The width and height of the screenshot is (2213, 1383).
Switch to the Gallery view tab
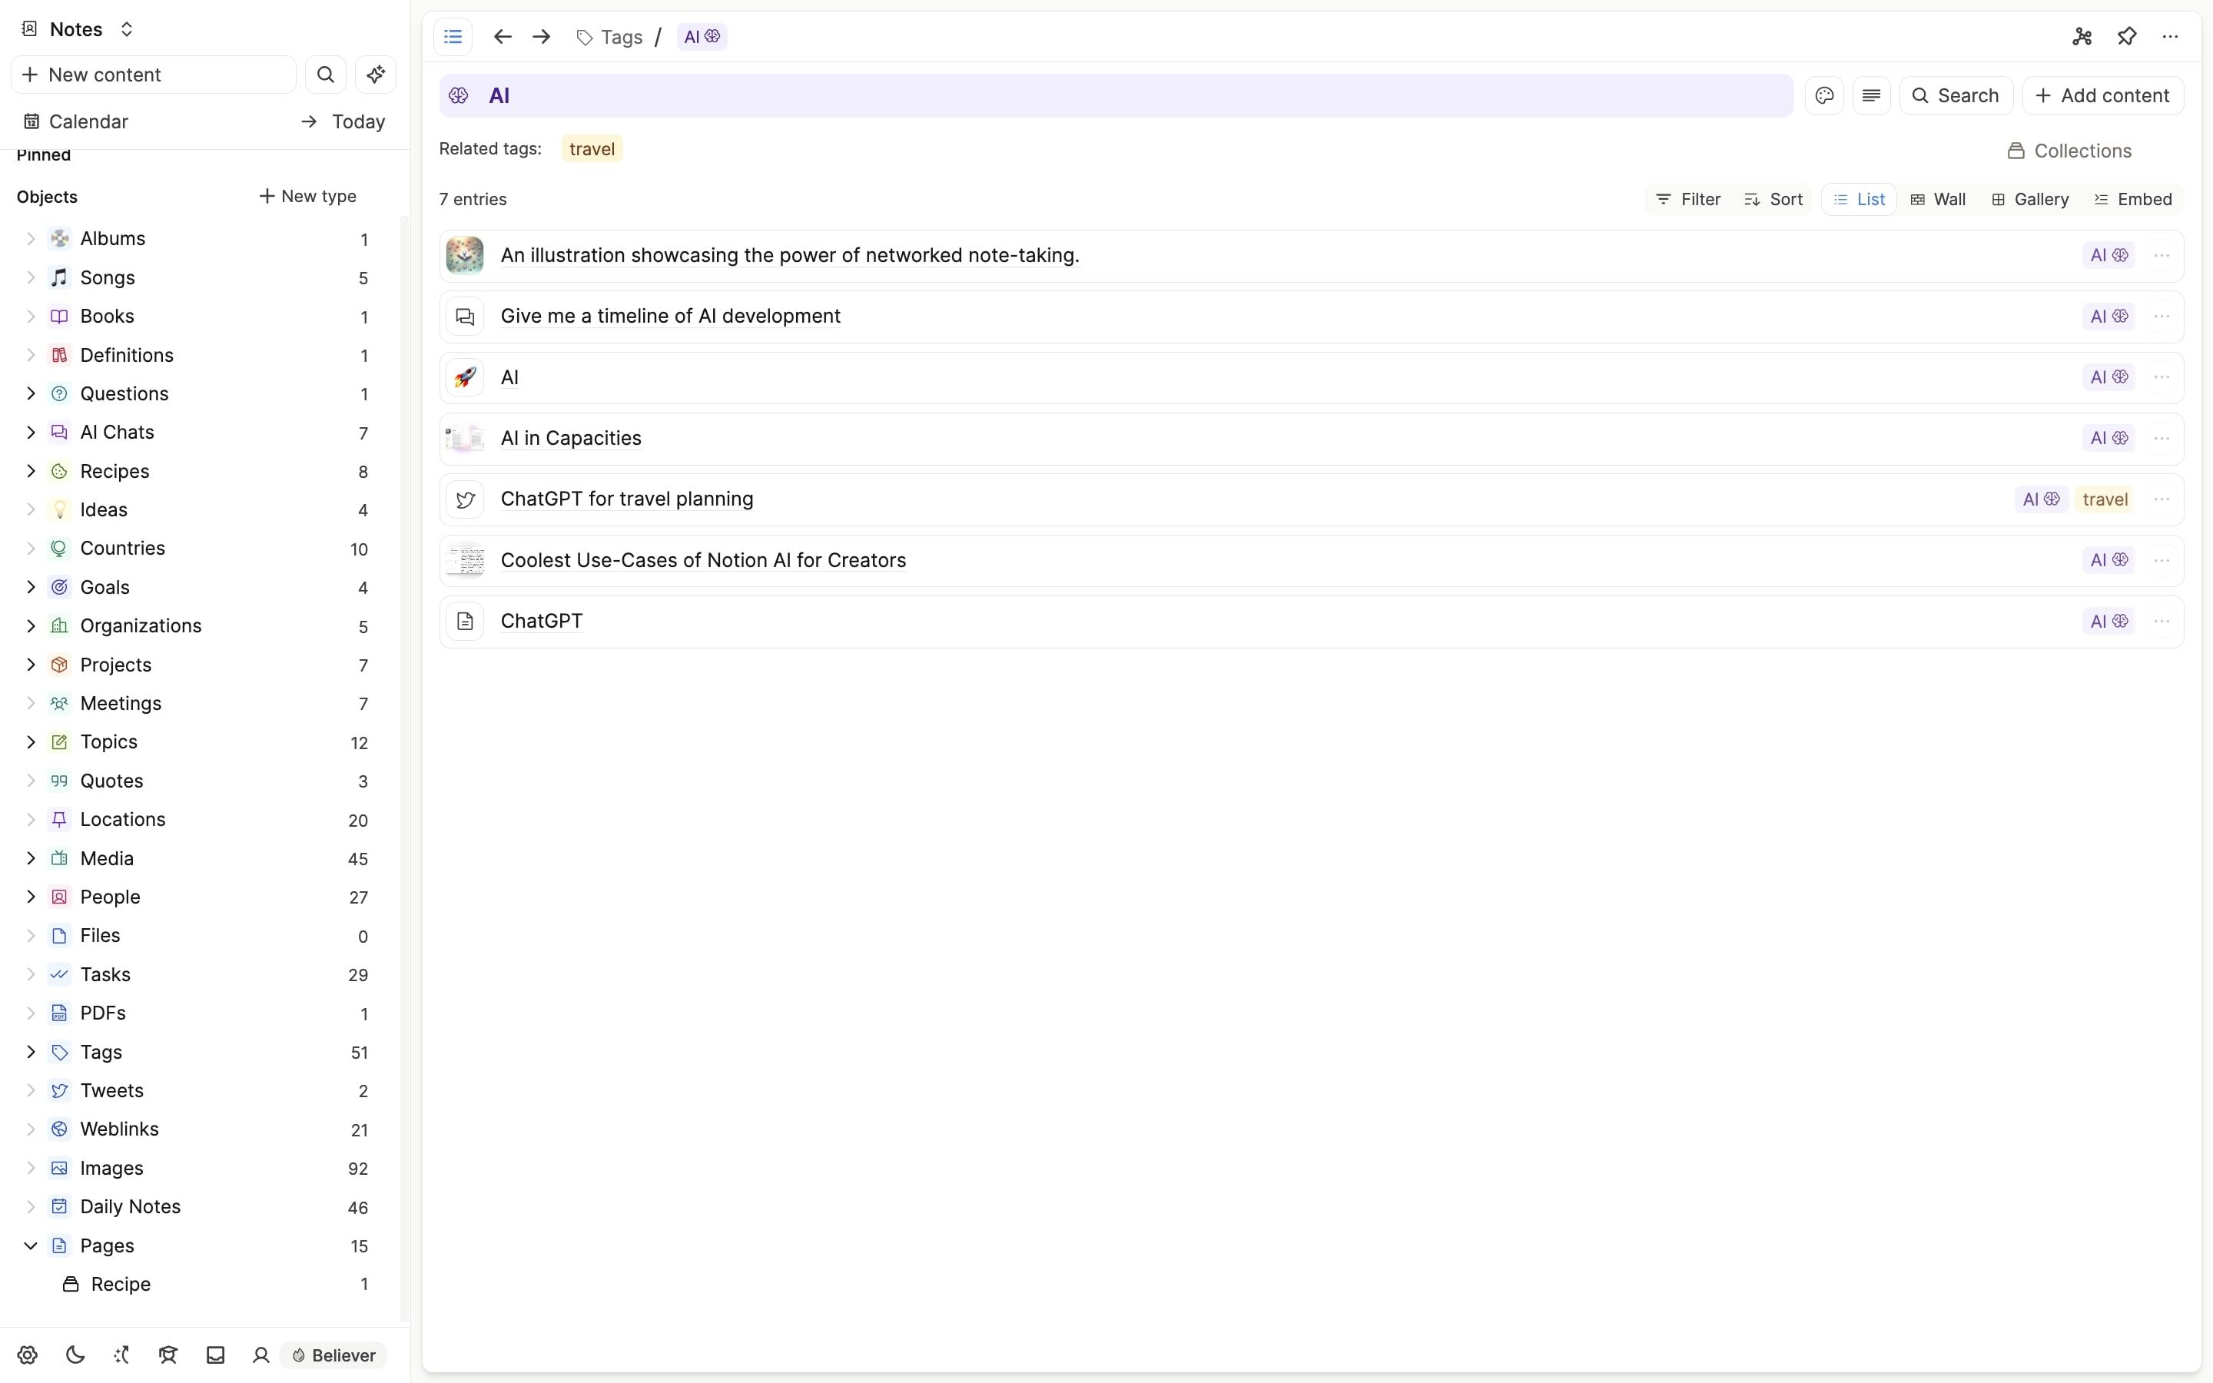click(x=2029, y=200)
